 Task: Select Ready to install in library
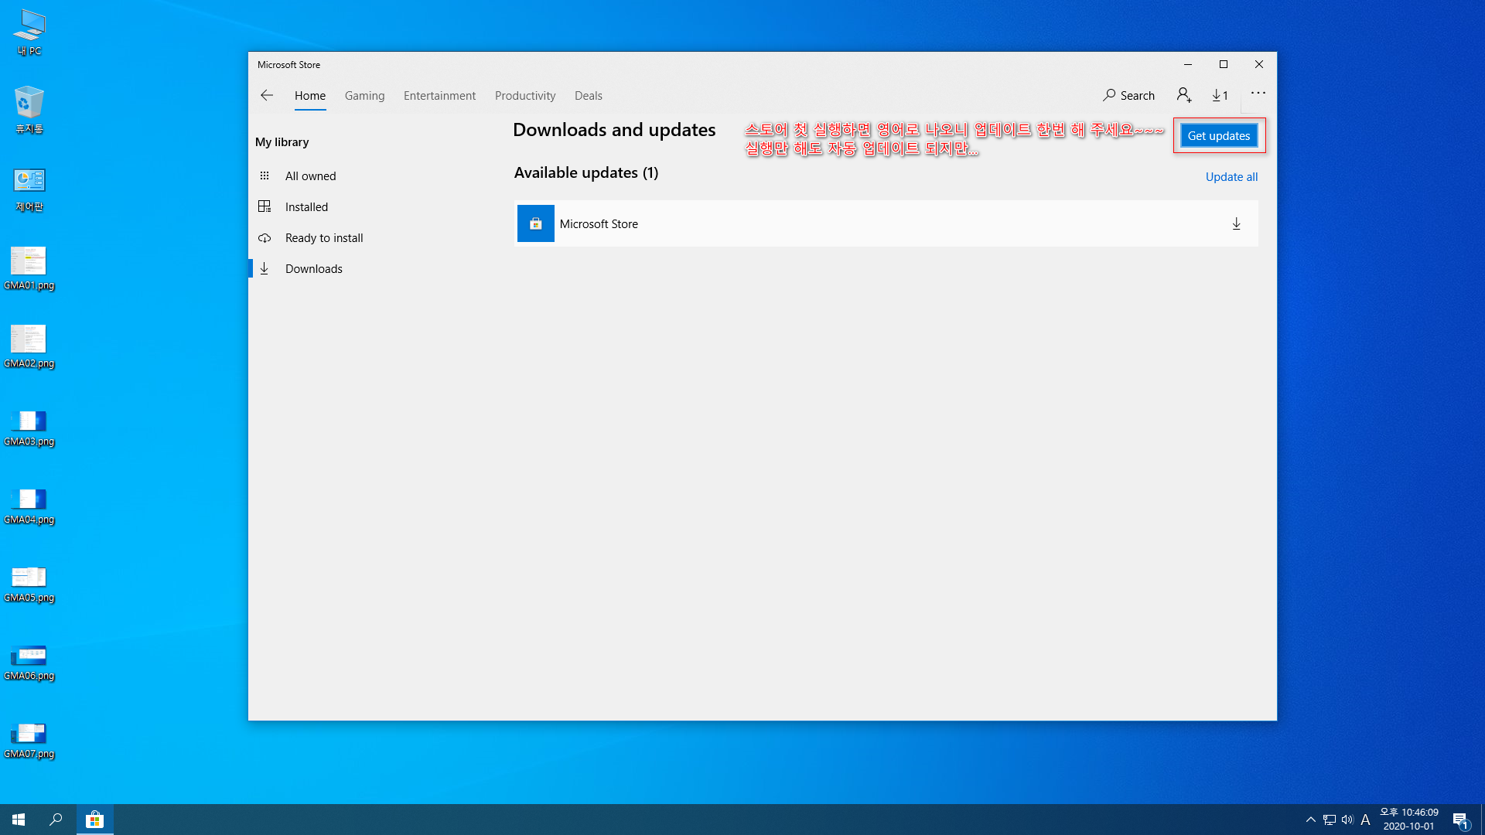coord(323,238)
